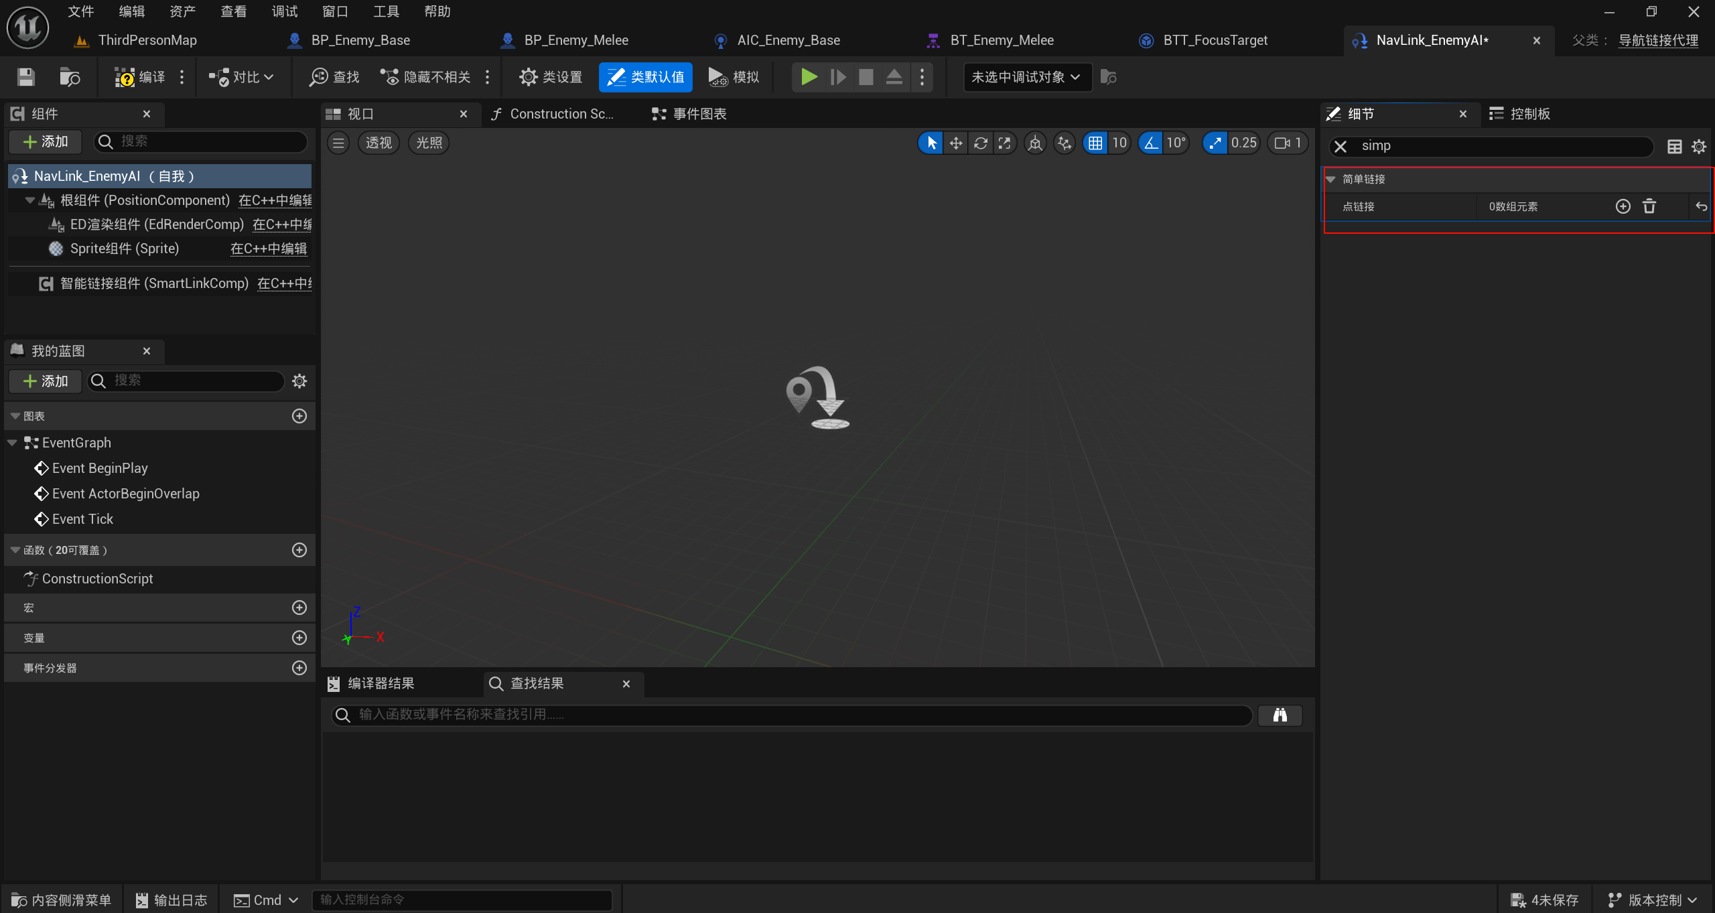Collapse the EventGraph tree item
Viewport: 1715px width, 913px height.
tap(12, 443)
